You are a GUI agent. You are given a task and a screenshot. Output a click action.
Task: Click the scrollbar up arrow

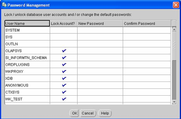[174, 29]
